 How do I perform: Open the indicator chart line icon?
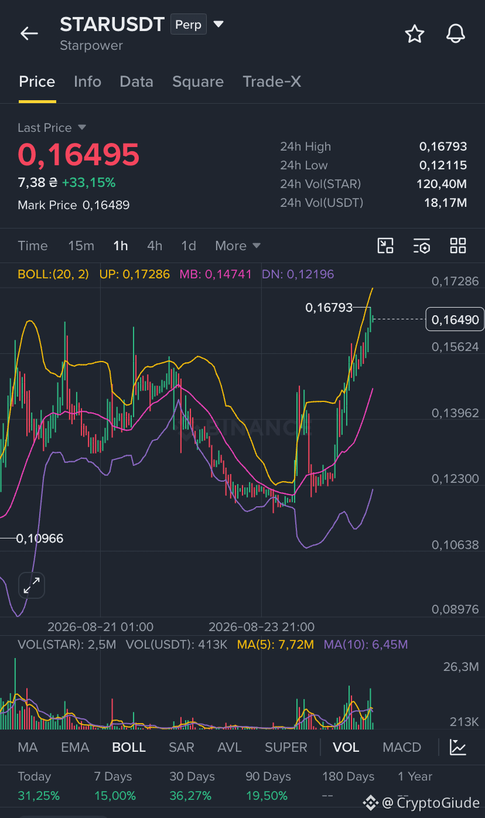[458, 747]
